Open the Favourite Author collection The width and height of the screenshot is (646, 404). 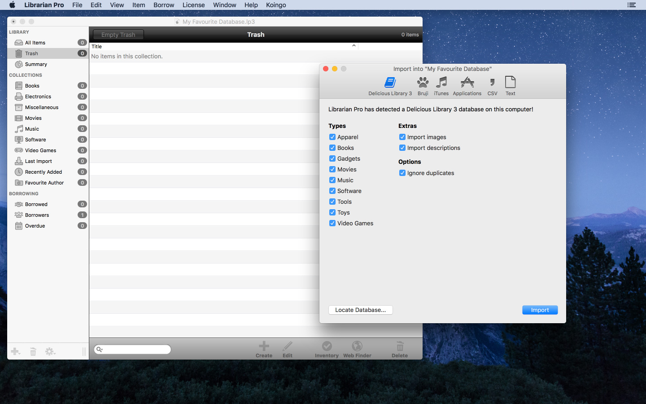[48, 183]
